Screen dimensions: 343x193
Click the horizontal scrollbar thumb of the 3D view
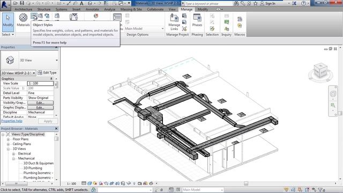point(246,183)
